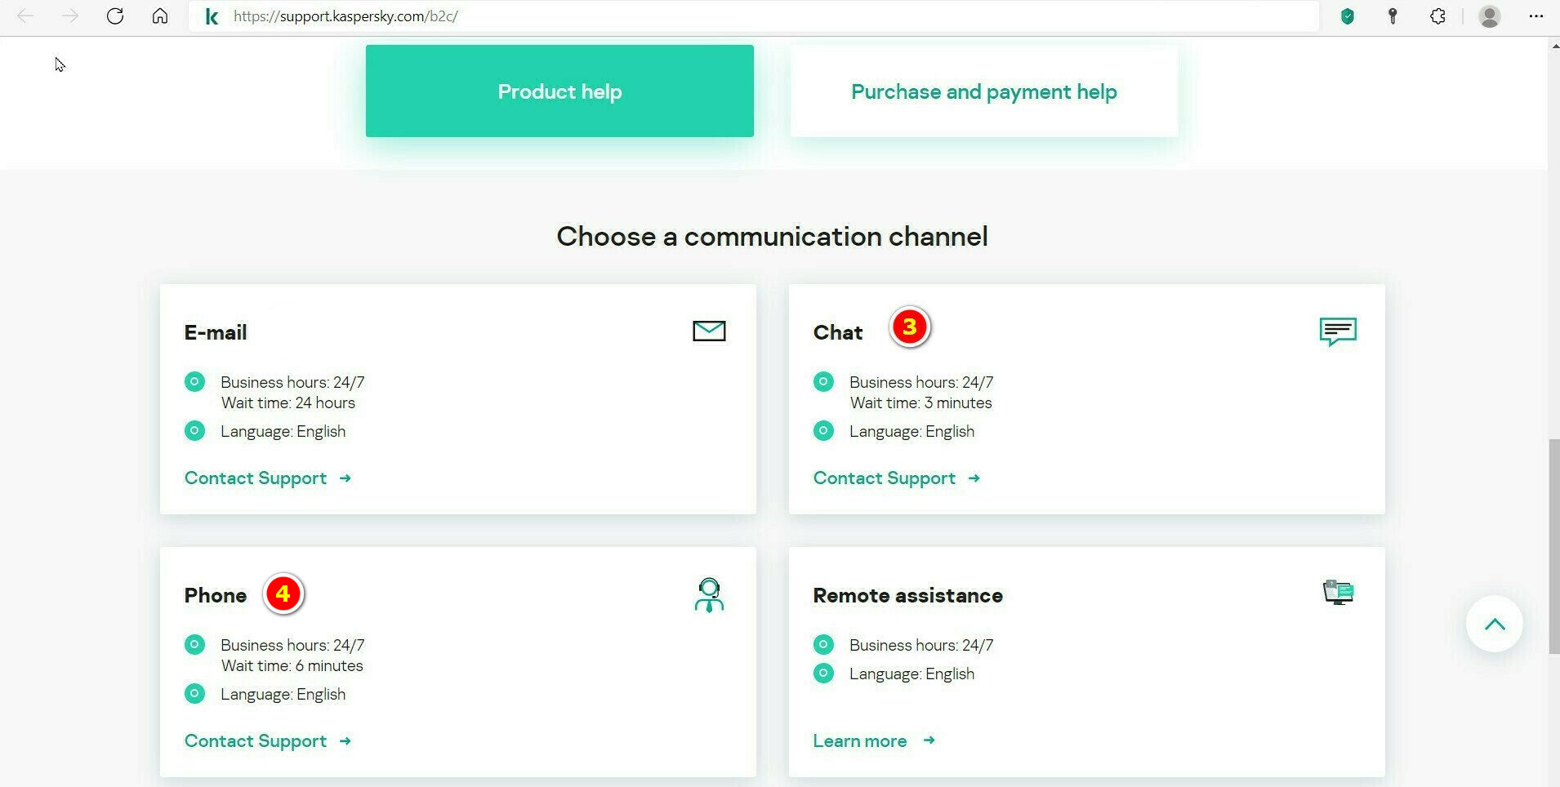The image size is (1560, 787).
Task: Open the Kaspersky shield extension icon
Action: pos(1348,16)
